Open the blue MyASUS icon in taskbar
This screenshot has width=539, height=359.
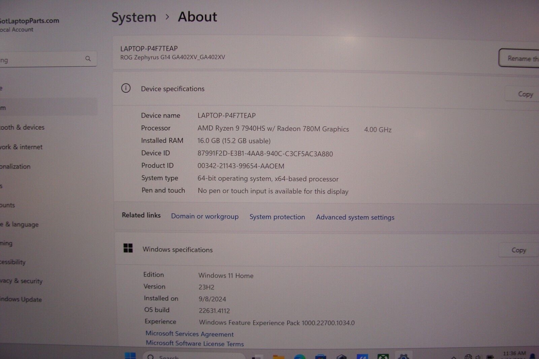point(362,356)
